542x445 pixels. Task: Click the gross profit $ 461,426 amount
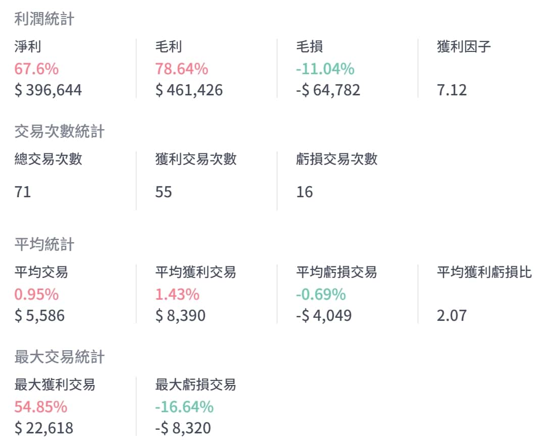(x=189, y=90)
